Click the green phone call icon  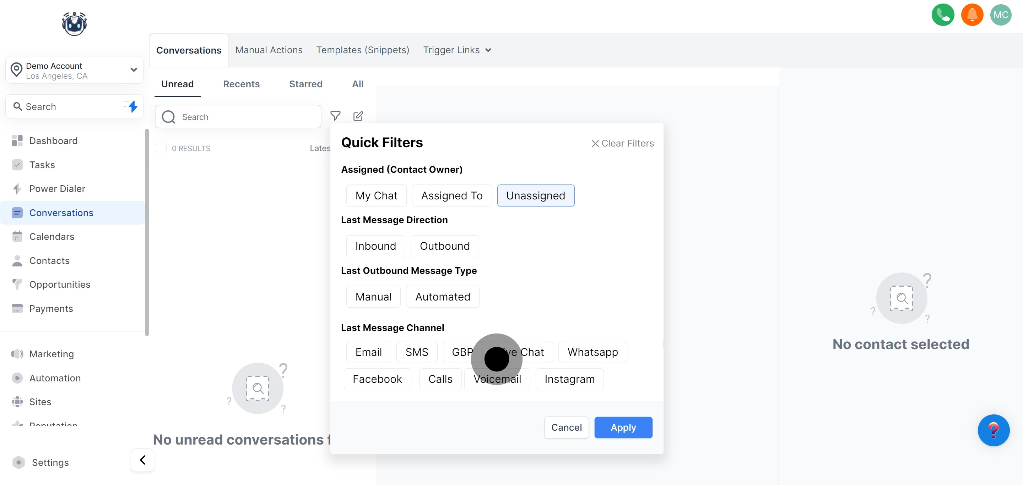[942, 15]
